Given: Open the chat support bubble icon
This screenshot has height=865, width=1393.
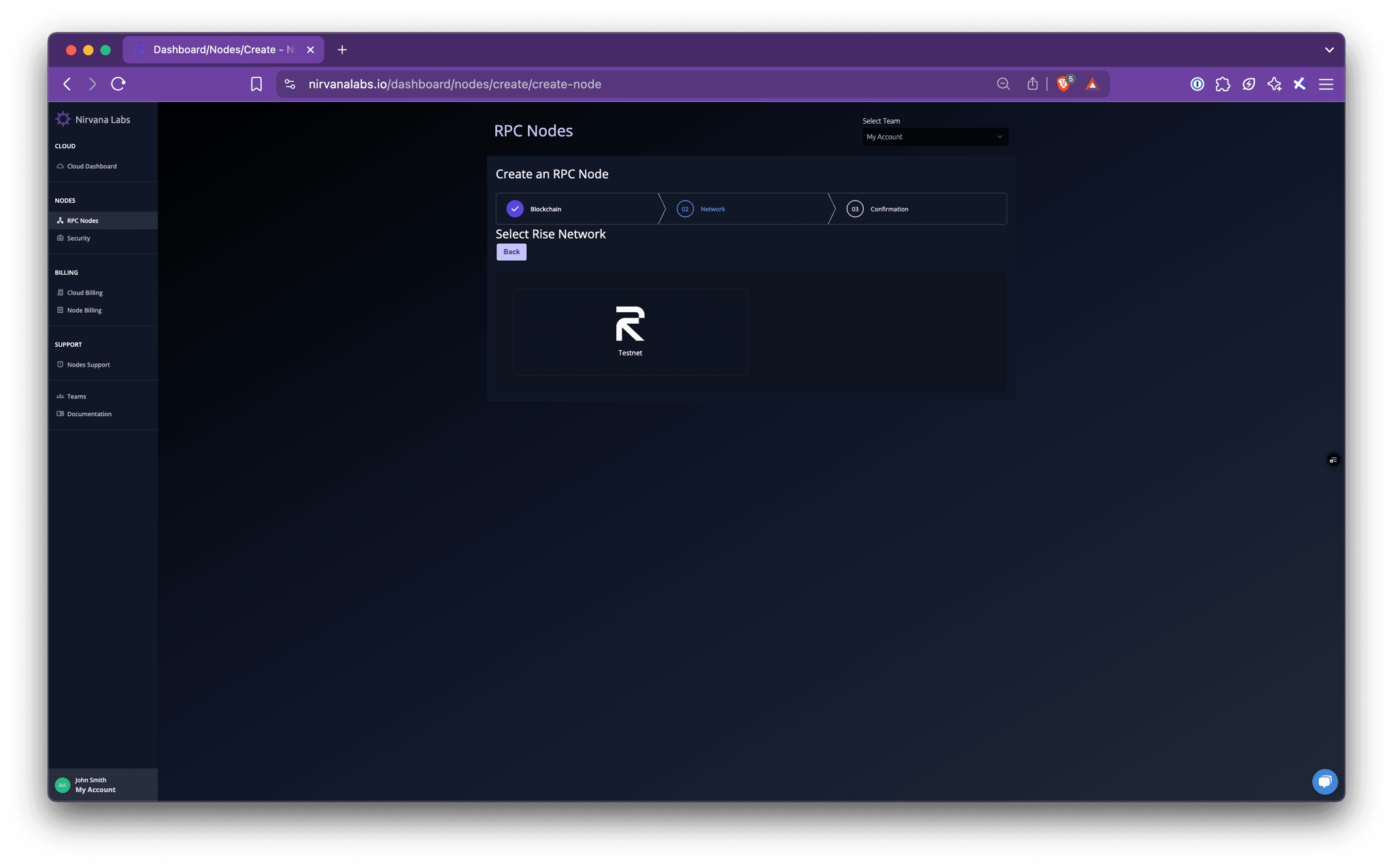Looking at the screenshot, I should (1324, 781).
